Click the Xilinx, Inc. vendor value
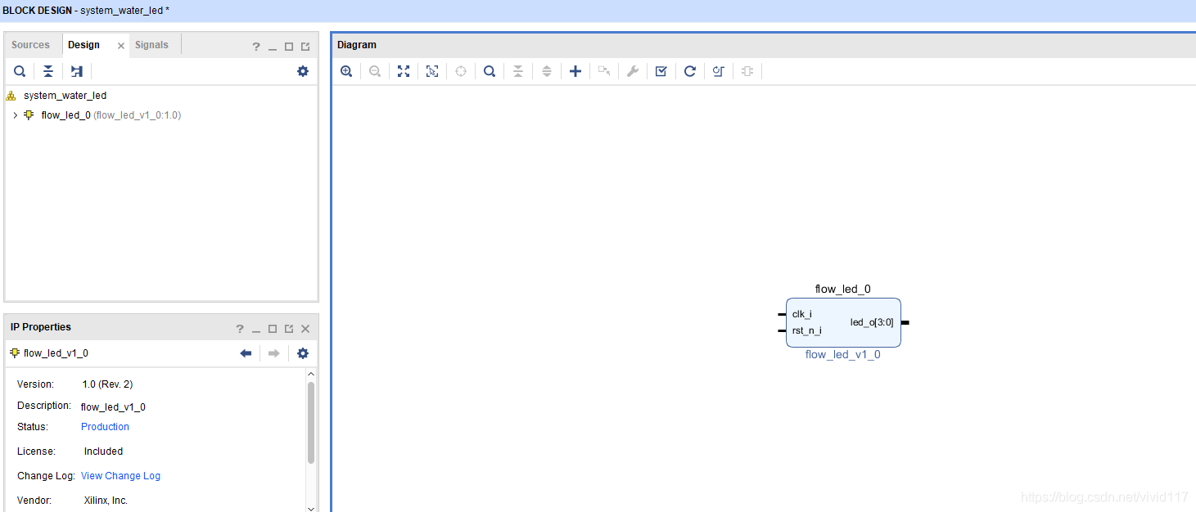 pos(106,501)
